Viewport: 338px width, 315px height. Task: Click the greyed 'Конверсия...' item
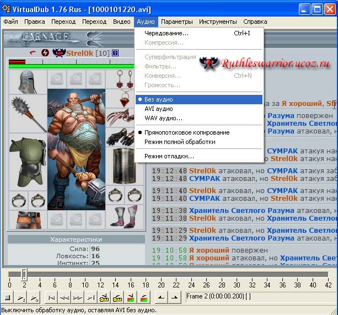[199, 76]
